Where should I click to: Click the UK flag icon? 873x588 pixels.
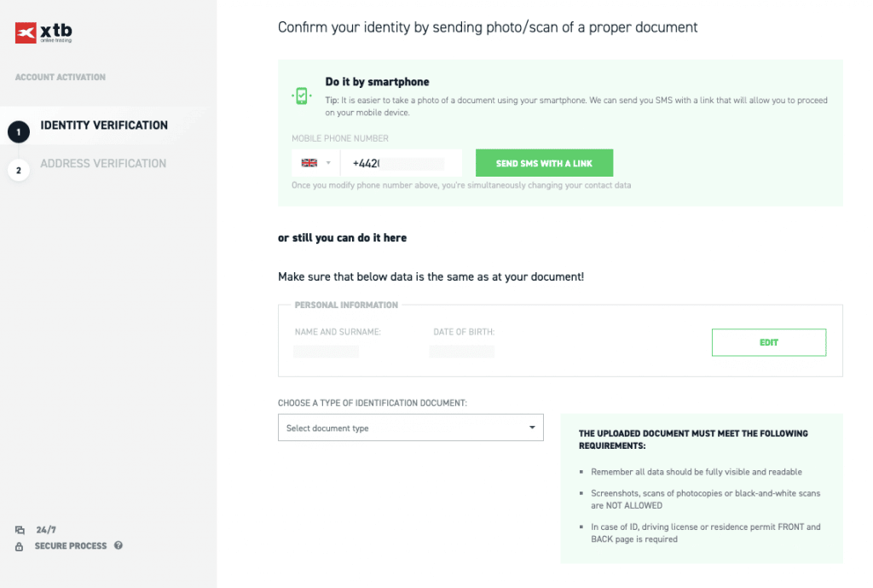pyautogui.click(x=309, y=163)
